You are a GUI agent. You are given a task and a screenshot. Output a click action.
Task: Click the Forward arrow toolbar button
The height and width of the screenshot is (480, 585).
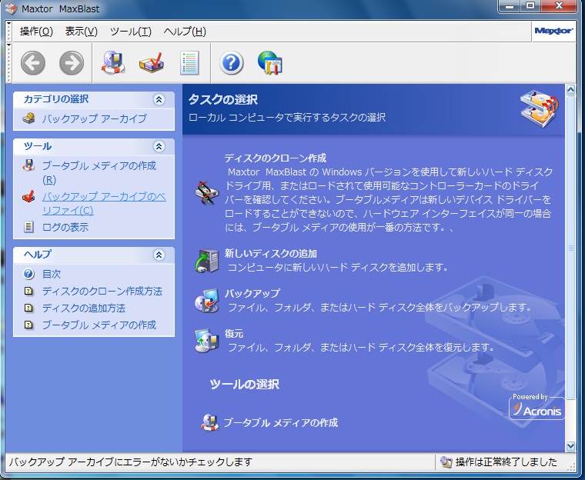(x=72, y=63)
